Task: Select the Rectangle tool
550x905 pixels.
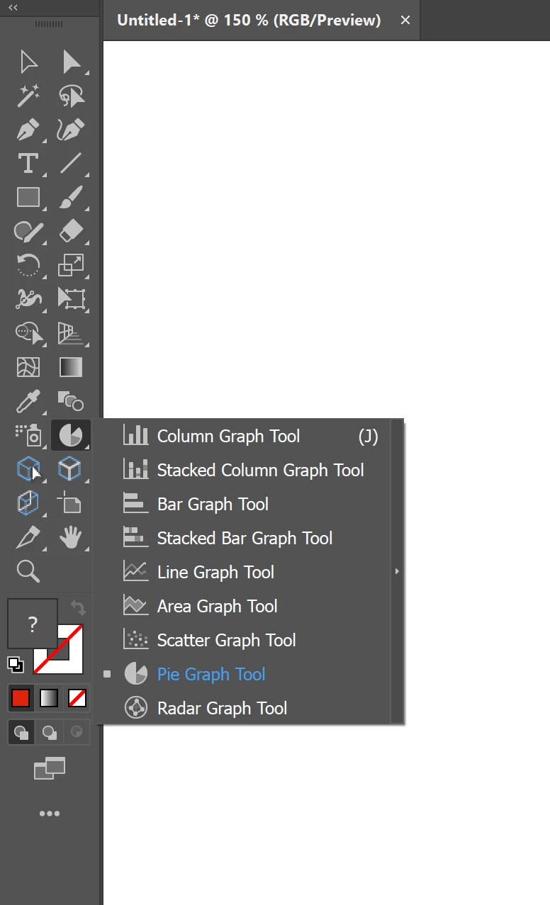Action: tap(28, 197)
